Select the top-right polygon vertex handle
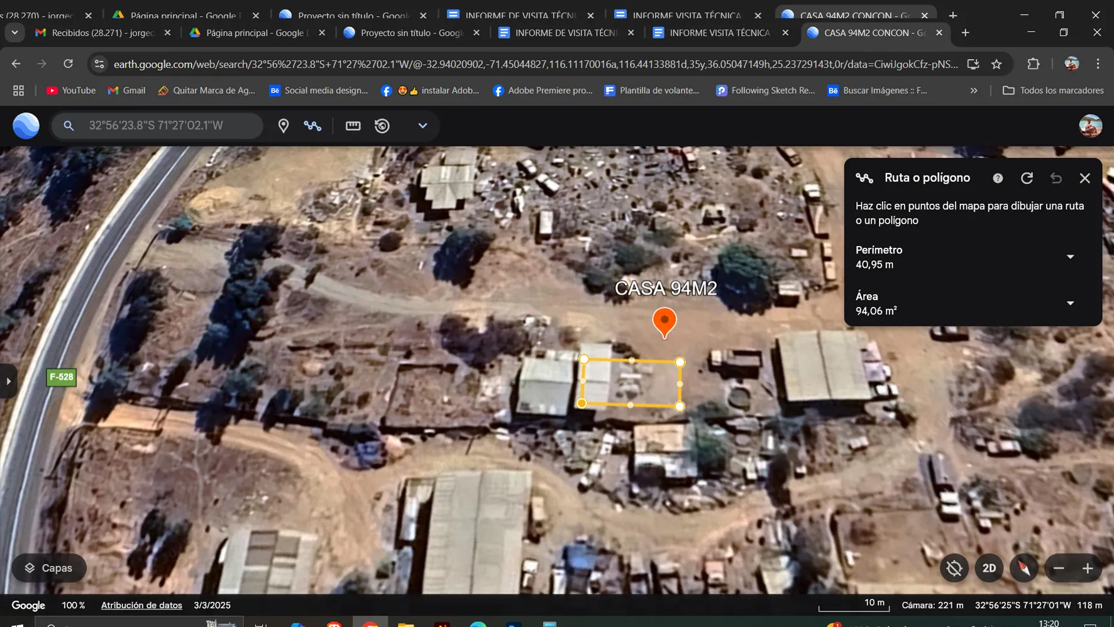1114x627 pixels. (680, 362)
